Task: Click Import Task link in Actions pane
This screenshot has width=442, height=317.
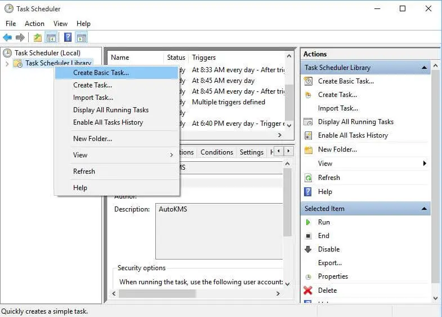Action: coord(338,108)
